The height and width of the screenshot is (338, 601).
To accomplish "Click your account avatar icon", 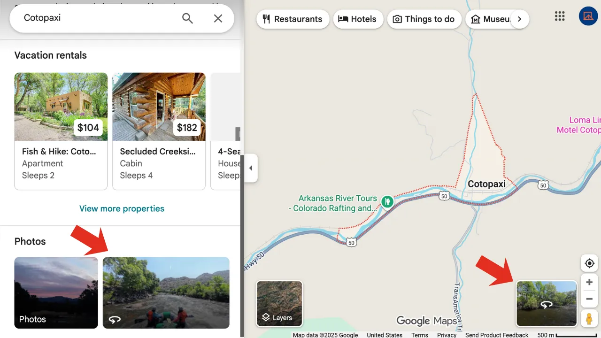I will (x=588, y=15).
